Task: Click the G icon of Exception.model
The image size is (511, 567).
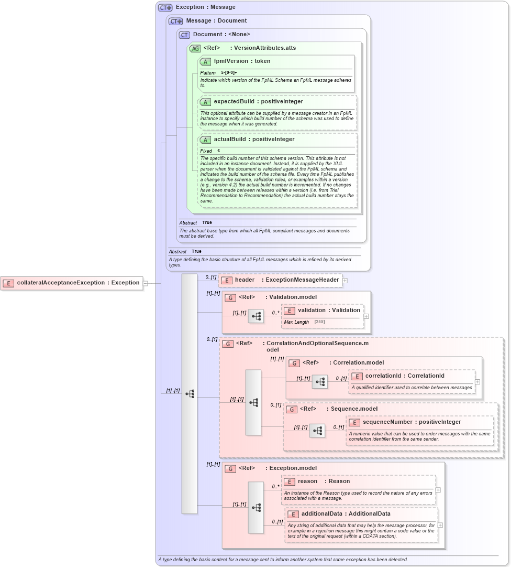Action: click(230, 468)
